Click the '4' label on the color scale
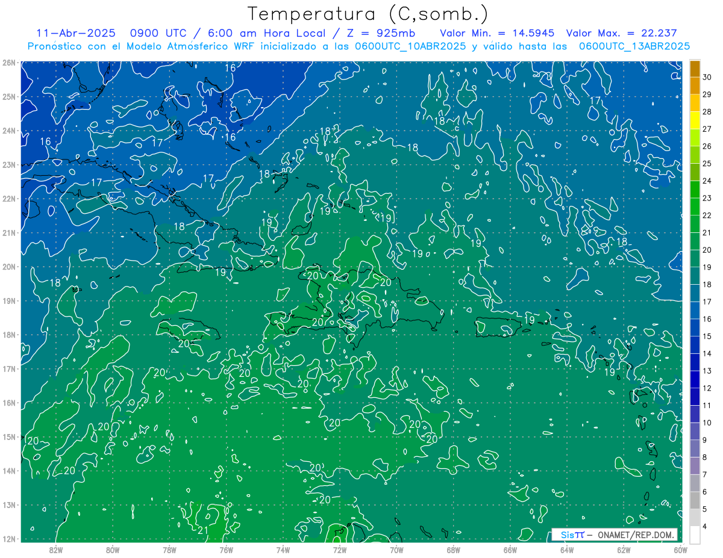The height and width of the screenshot is (558, 723). (x=705, y=527)
